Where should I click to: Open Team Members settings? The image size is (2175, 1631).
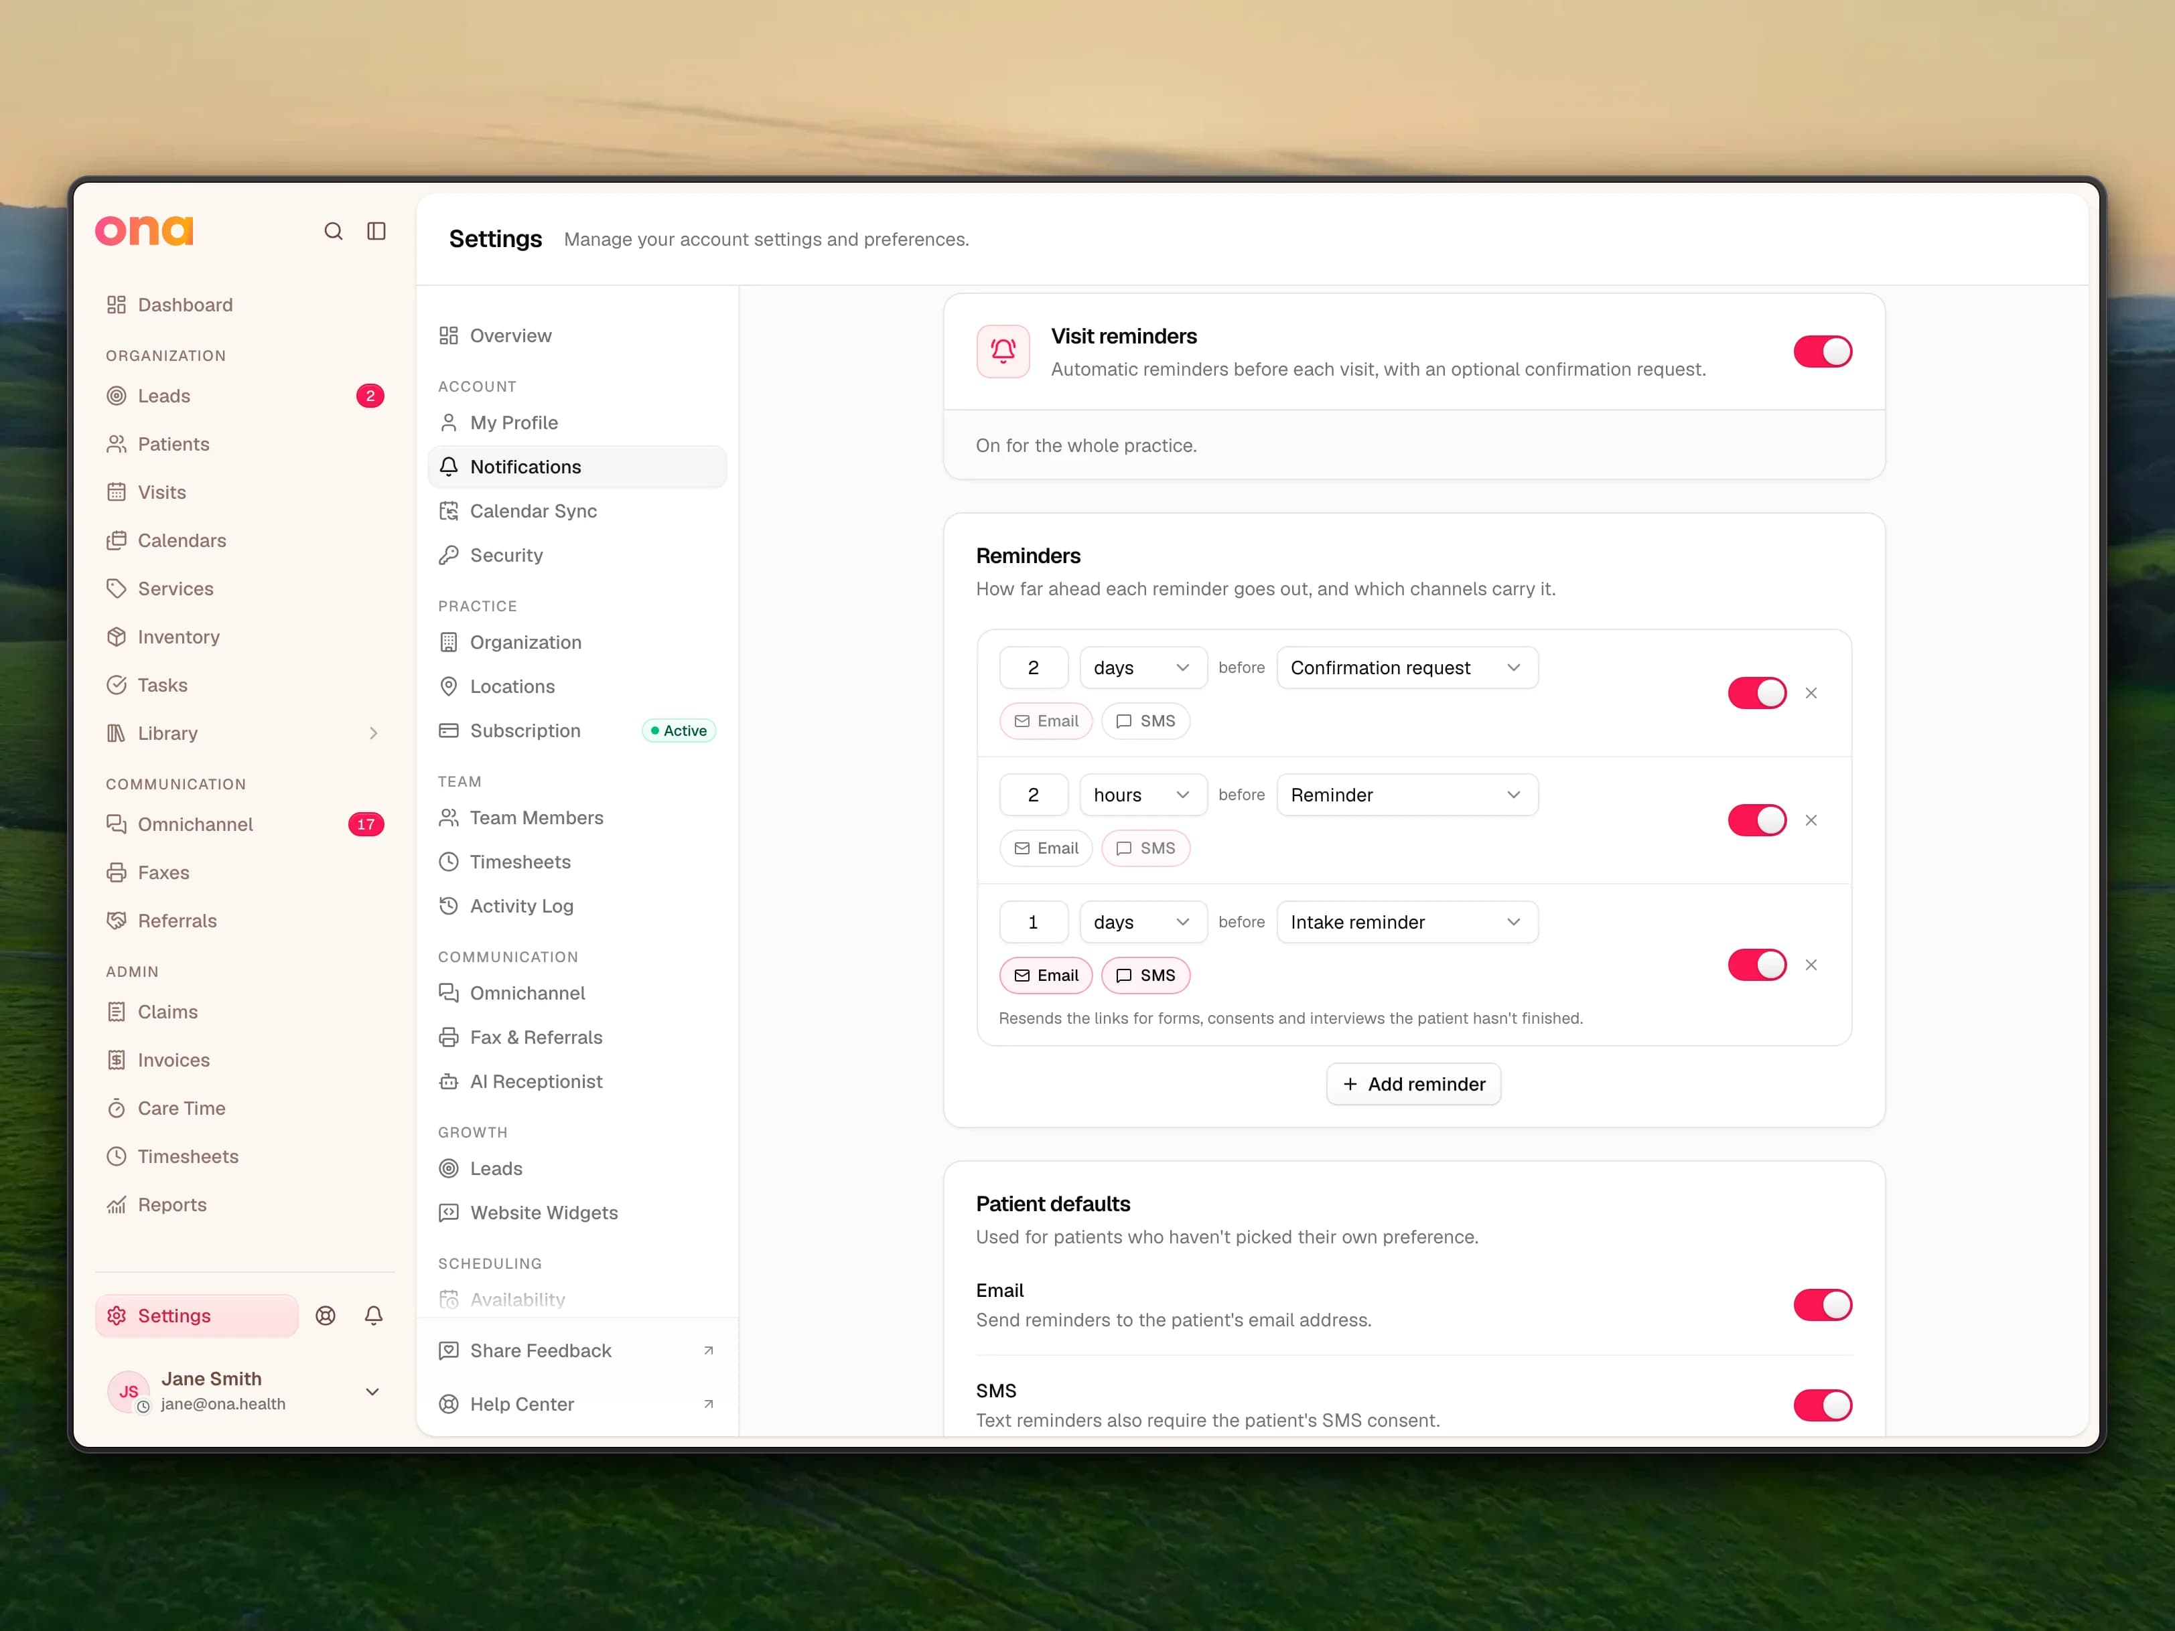pyautogui.click(x=577, y=818)
